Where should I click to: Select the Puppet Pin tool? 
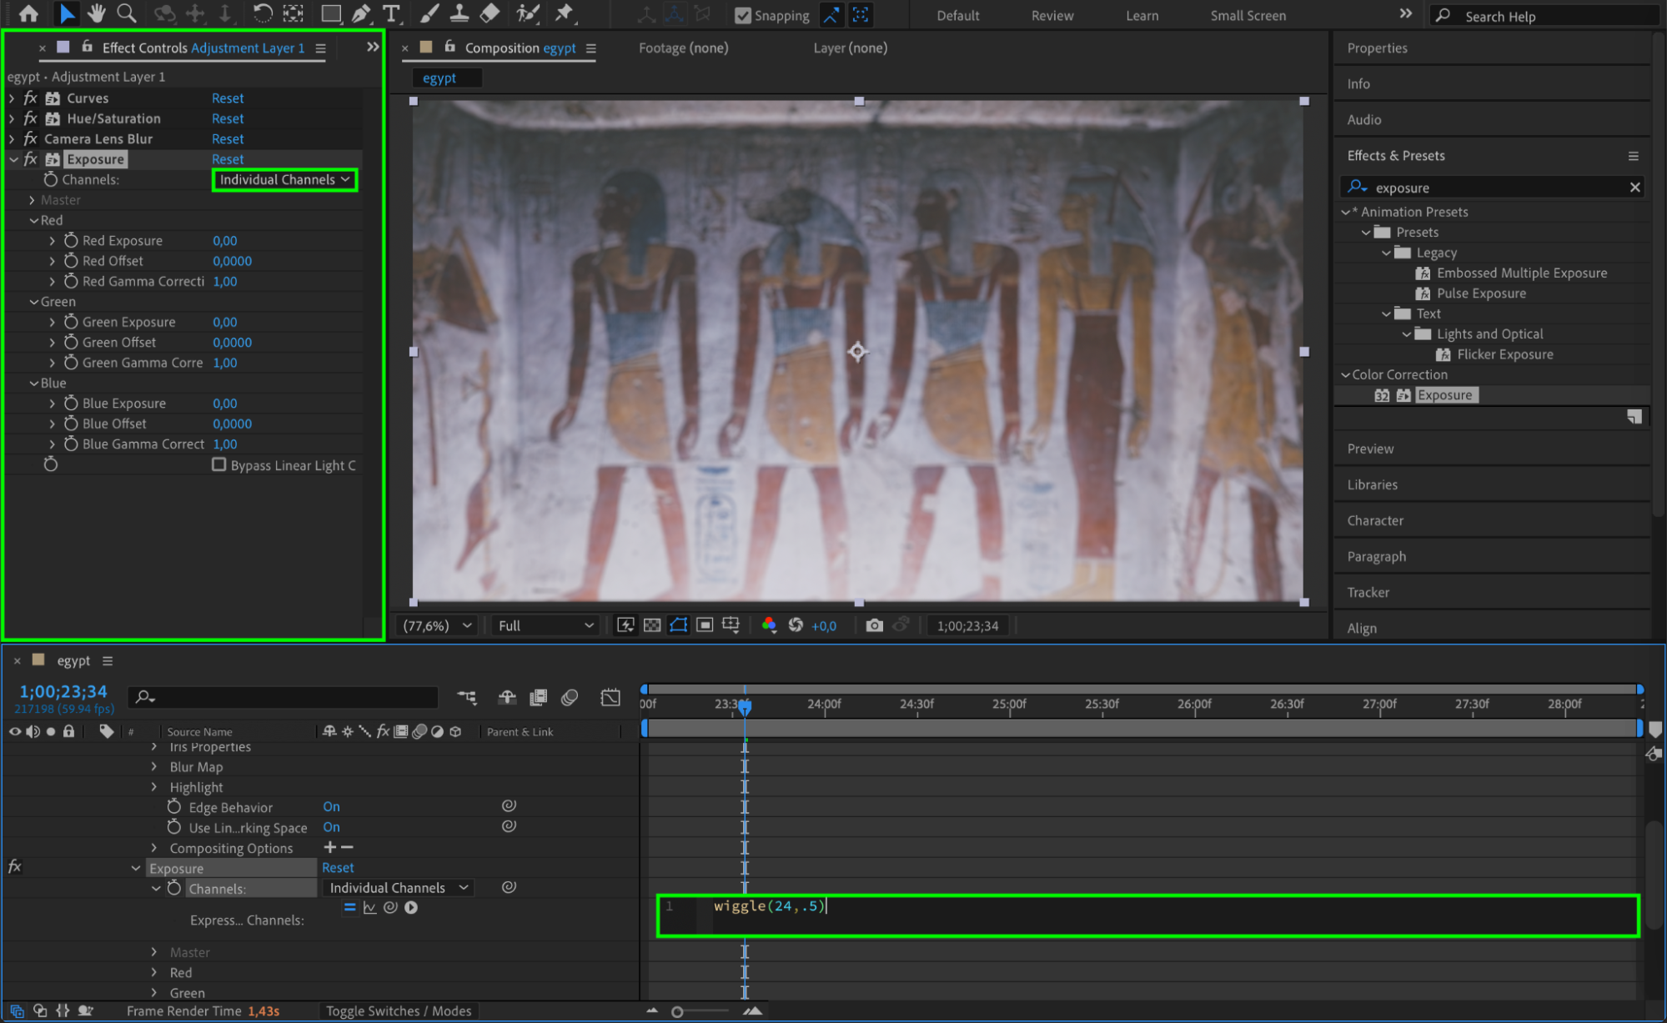click(565, 13)
